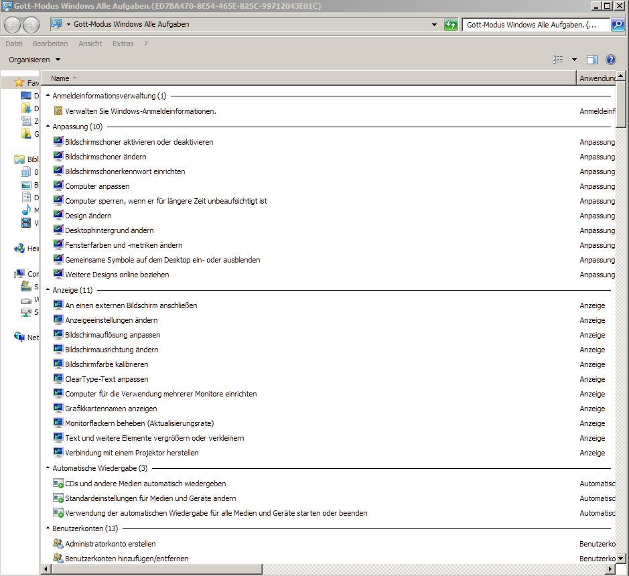629x576 pixels.
Task: Click icon of Grafikkartennamen anzeigen
Action: pyautogui.click(x=58, y=408)
